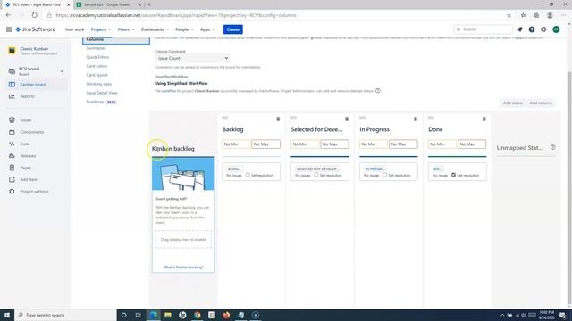
Task: Delete the Backlog column with trash icon
Action: tap(278, 119)
